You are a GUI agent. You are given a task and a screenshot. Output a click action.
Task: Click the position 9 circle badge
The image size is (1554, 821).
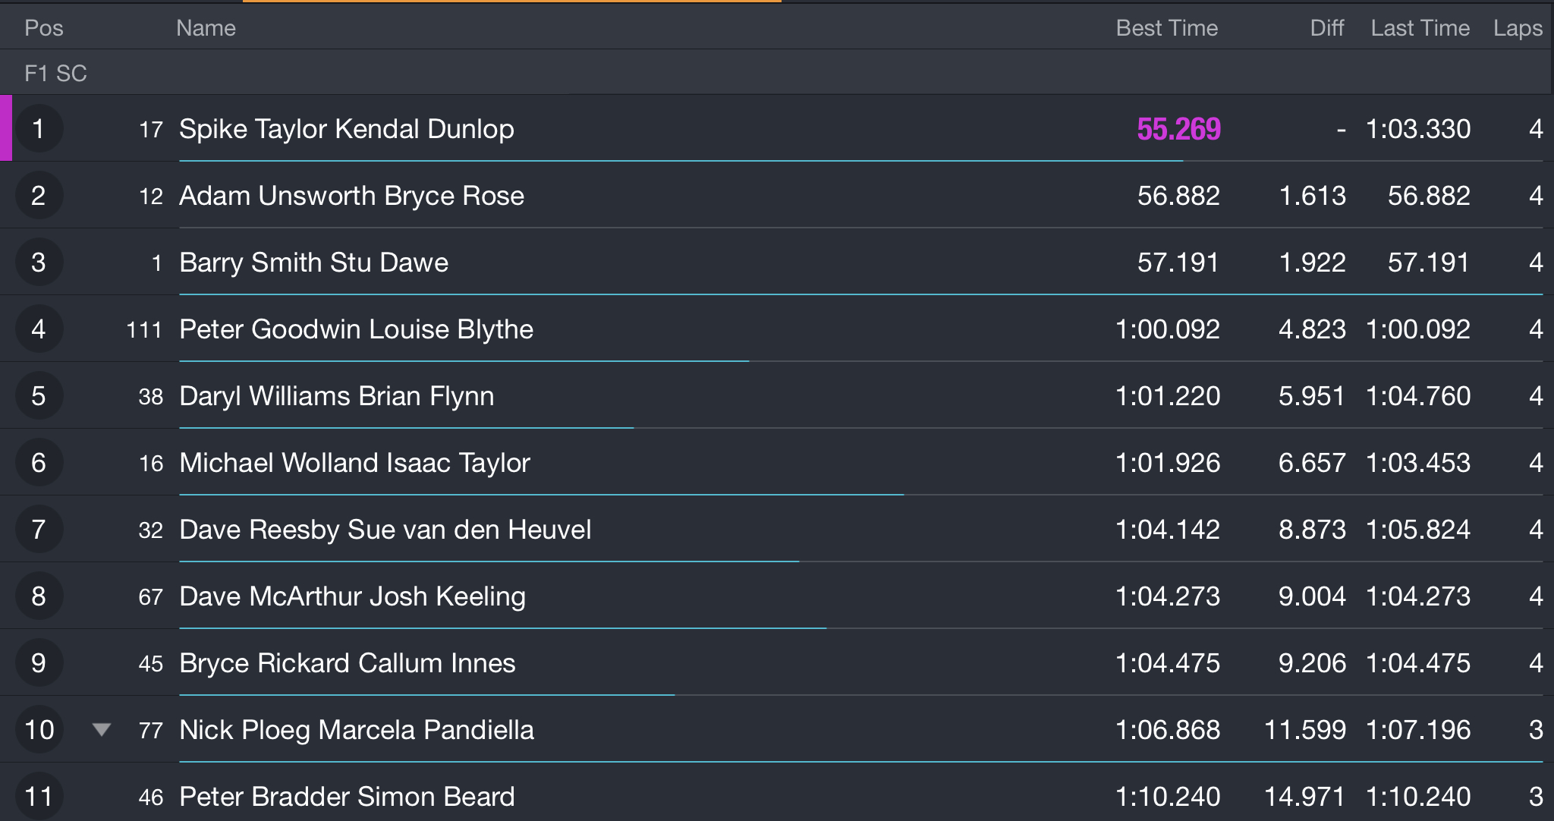tap(39, 663)
